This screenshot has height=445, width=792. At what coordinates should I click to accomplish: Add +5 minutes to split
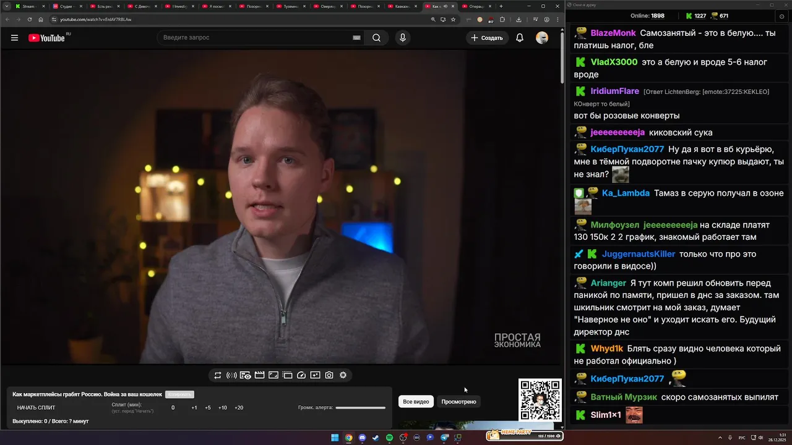(208, 408)
